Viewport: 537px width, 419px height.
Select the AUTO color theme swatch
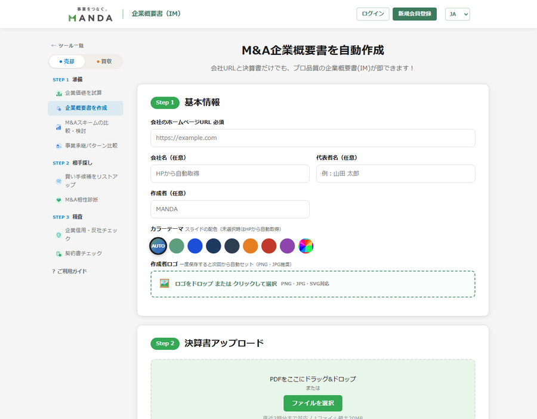point(158,246)
